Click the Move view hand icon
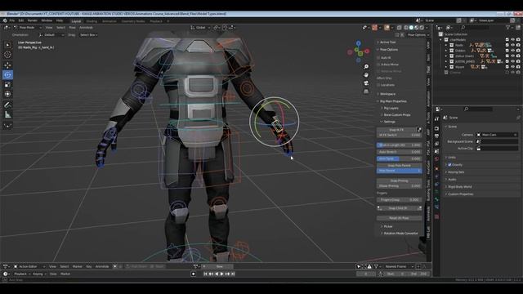This screenshot has width=523, height=294. (x=366, y=75)
